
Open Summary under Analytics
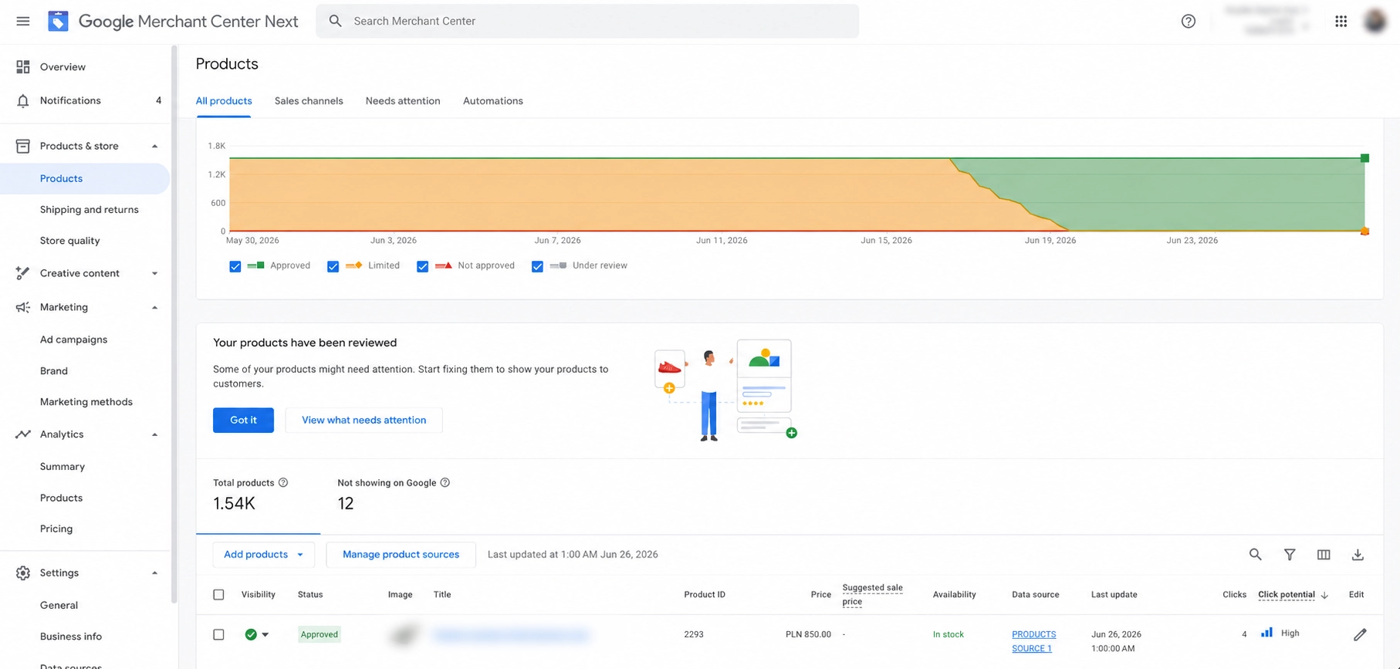click(x=63, y=467)
